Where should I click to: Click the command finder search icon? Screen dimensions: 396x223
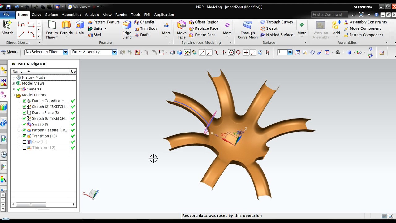(x=354, y=15)
